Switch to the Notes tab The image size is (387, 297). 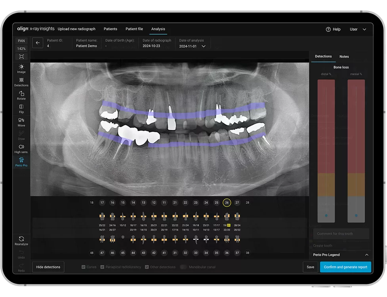(344, 57)
